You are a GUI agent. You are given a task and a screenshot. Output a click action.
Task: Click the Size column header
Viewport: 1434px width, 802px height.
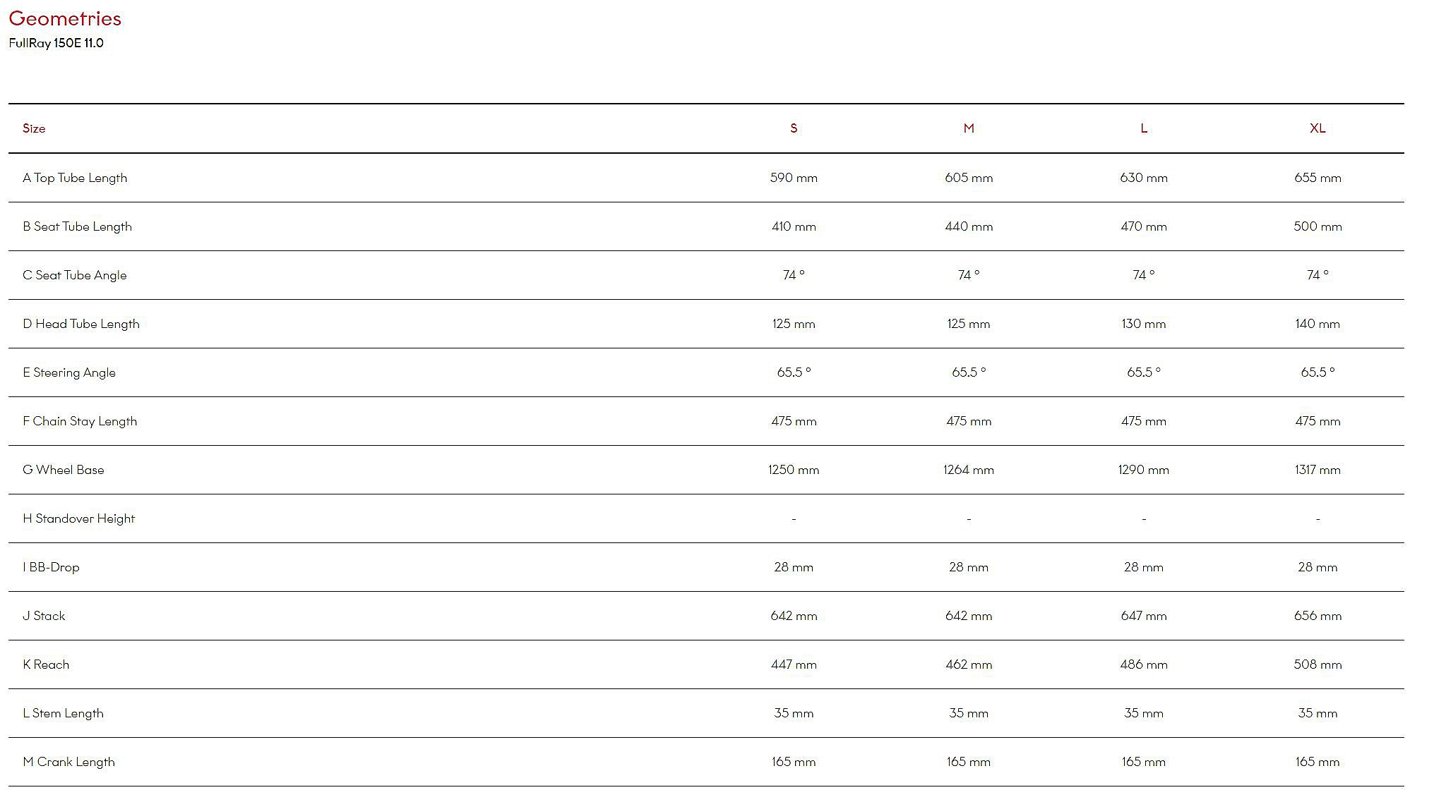point(34,128)
